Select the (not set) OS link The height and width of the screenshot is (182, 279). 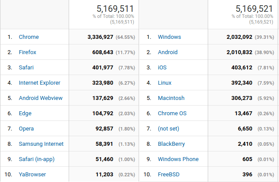click(168, 129)
